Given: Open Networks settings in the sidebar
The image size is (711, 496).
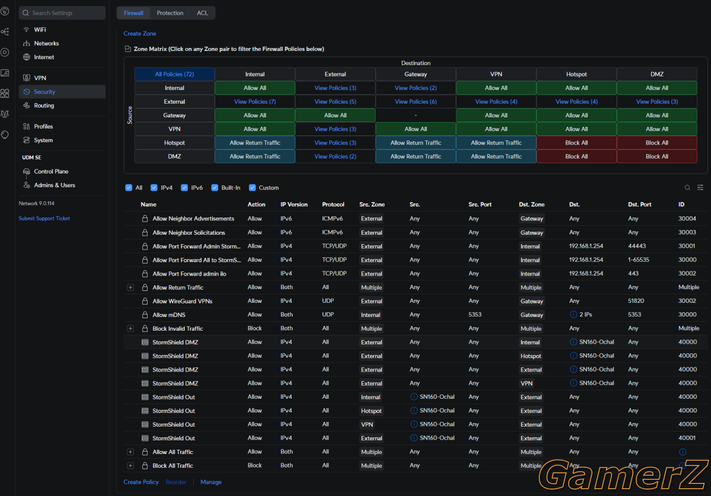Looking at the screenshot, I should pyautogui.click(x=62, y=43).
